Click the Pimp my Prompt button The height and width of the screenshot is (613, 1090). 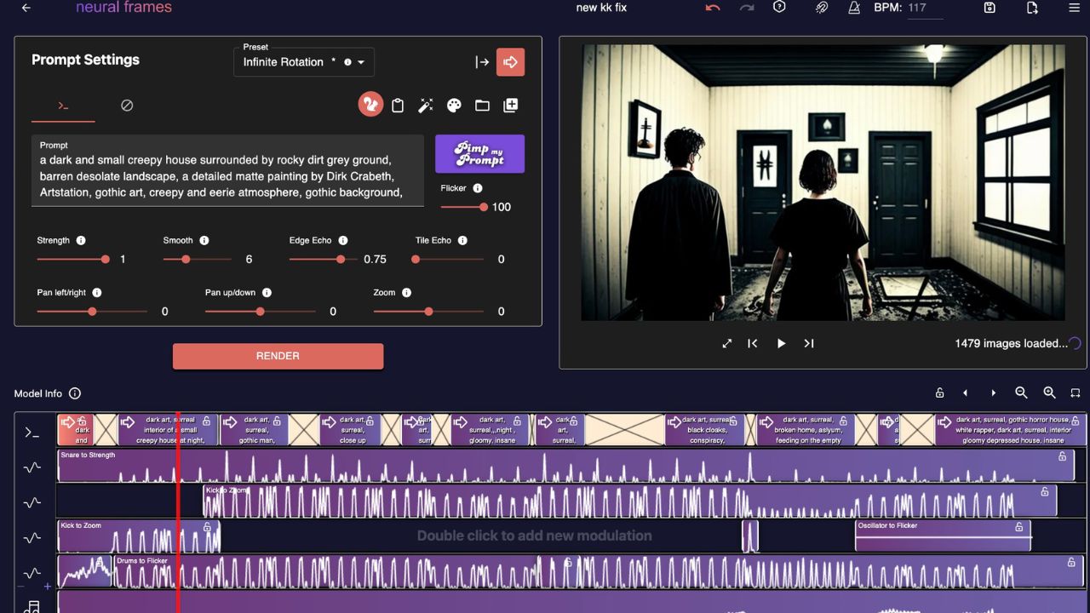pos(479,154)
